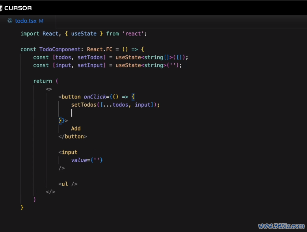Click the 'return' keyword
The height and width of the screenshot is (232, 307).
point(43,81)
